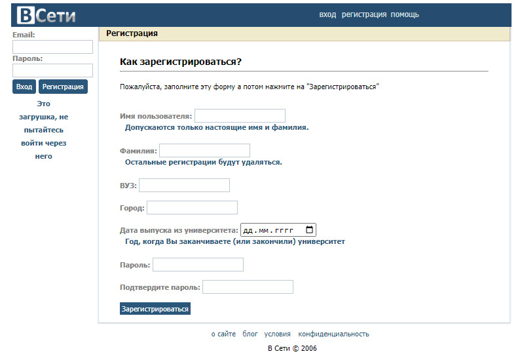Select the Подтвердите пароль field
Viewport: 522px width, 360px height.
[x=248, y=287]
